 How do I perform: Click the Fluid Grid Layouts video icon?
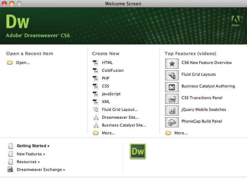pyautogui.click(x=172, y=75)
